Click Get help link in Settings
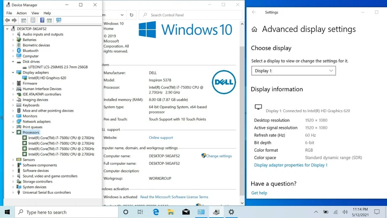 (259, 193)
